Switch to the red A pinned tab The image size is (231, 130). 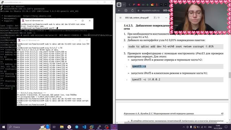157,5
